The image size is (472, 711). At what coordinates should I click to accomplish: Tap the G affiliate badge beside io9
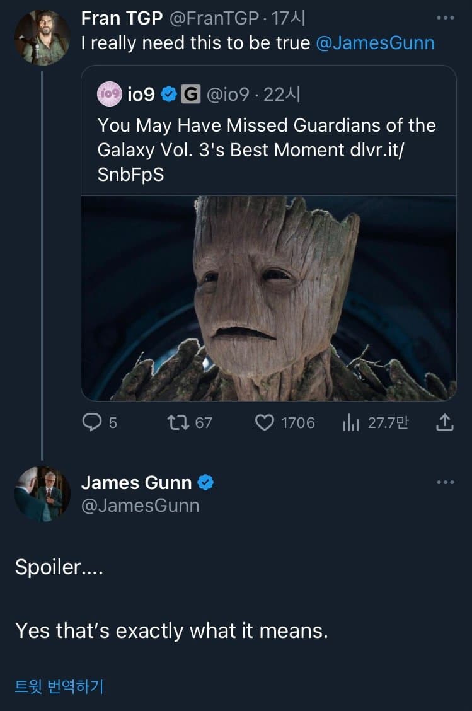190,95
